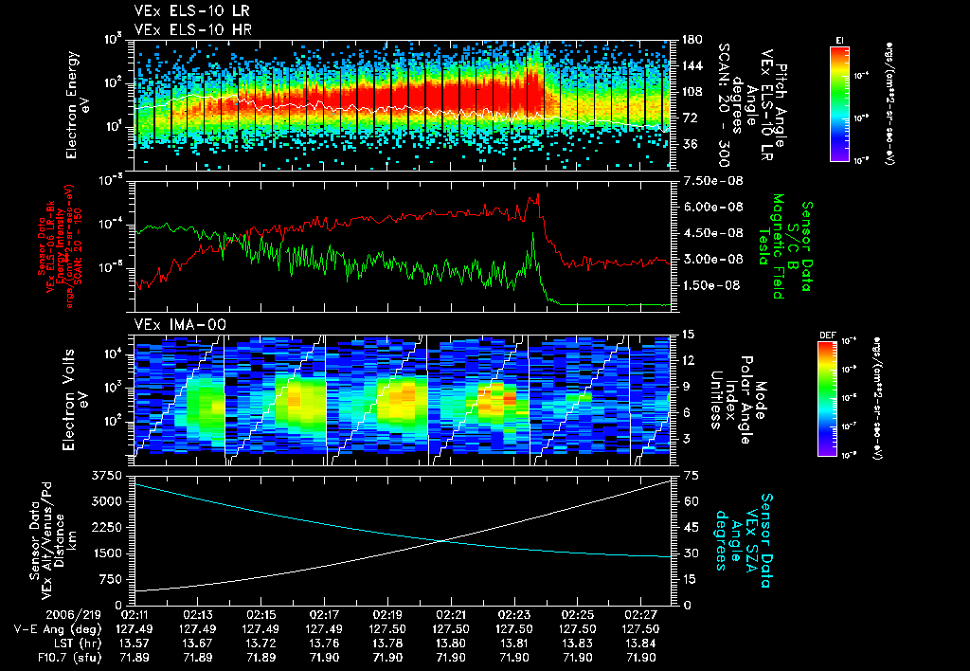Click the 3750 km distance tick
970x671 pixels.
click(106, 476)
